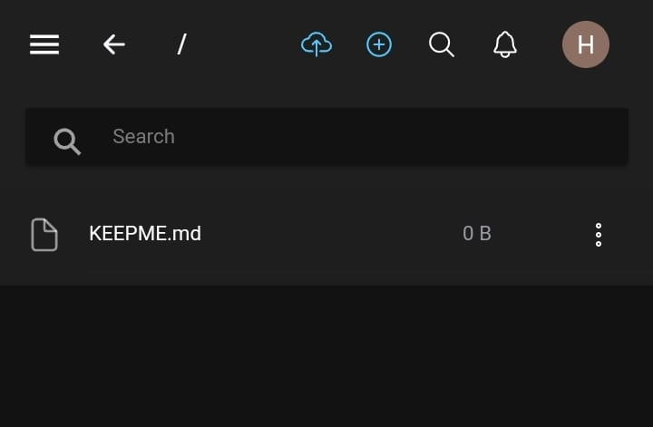
Task: Open search via top bar magnifier
Action: click(x=442, y=44)
